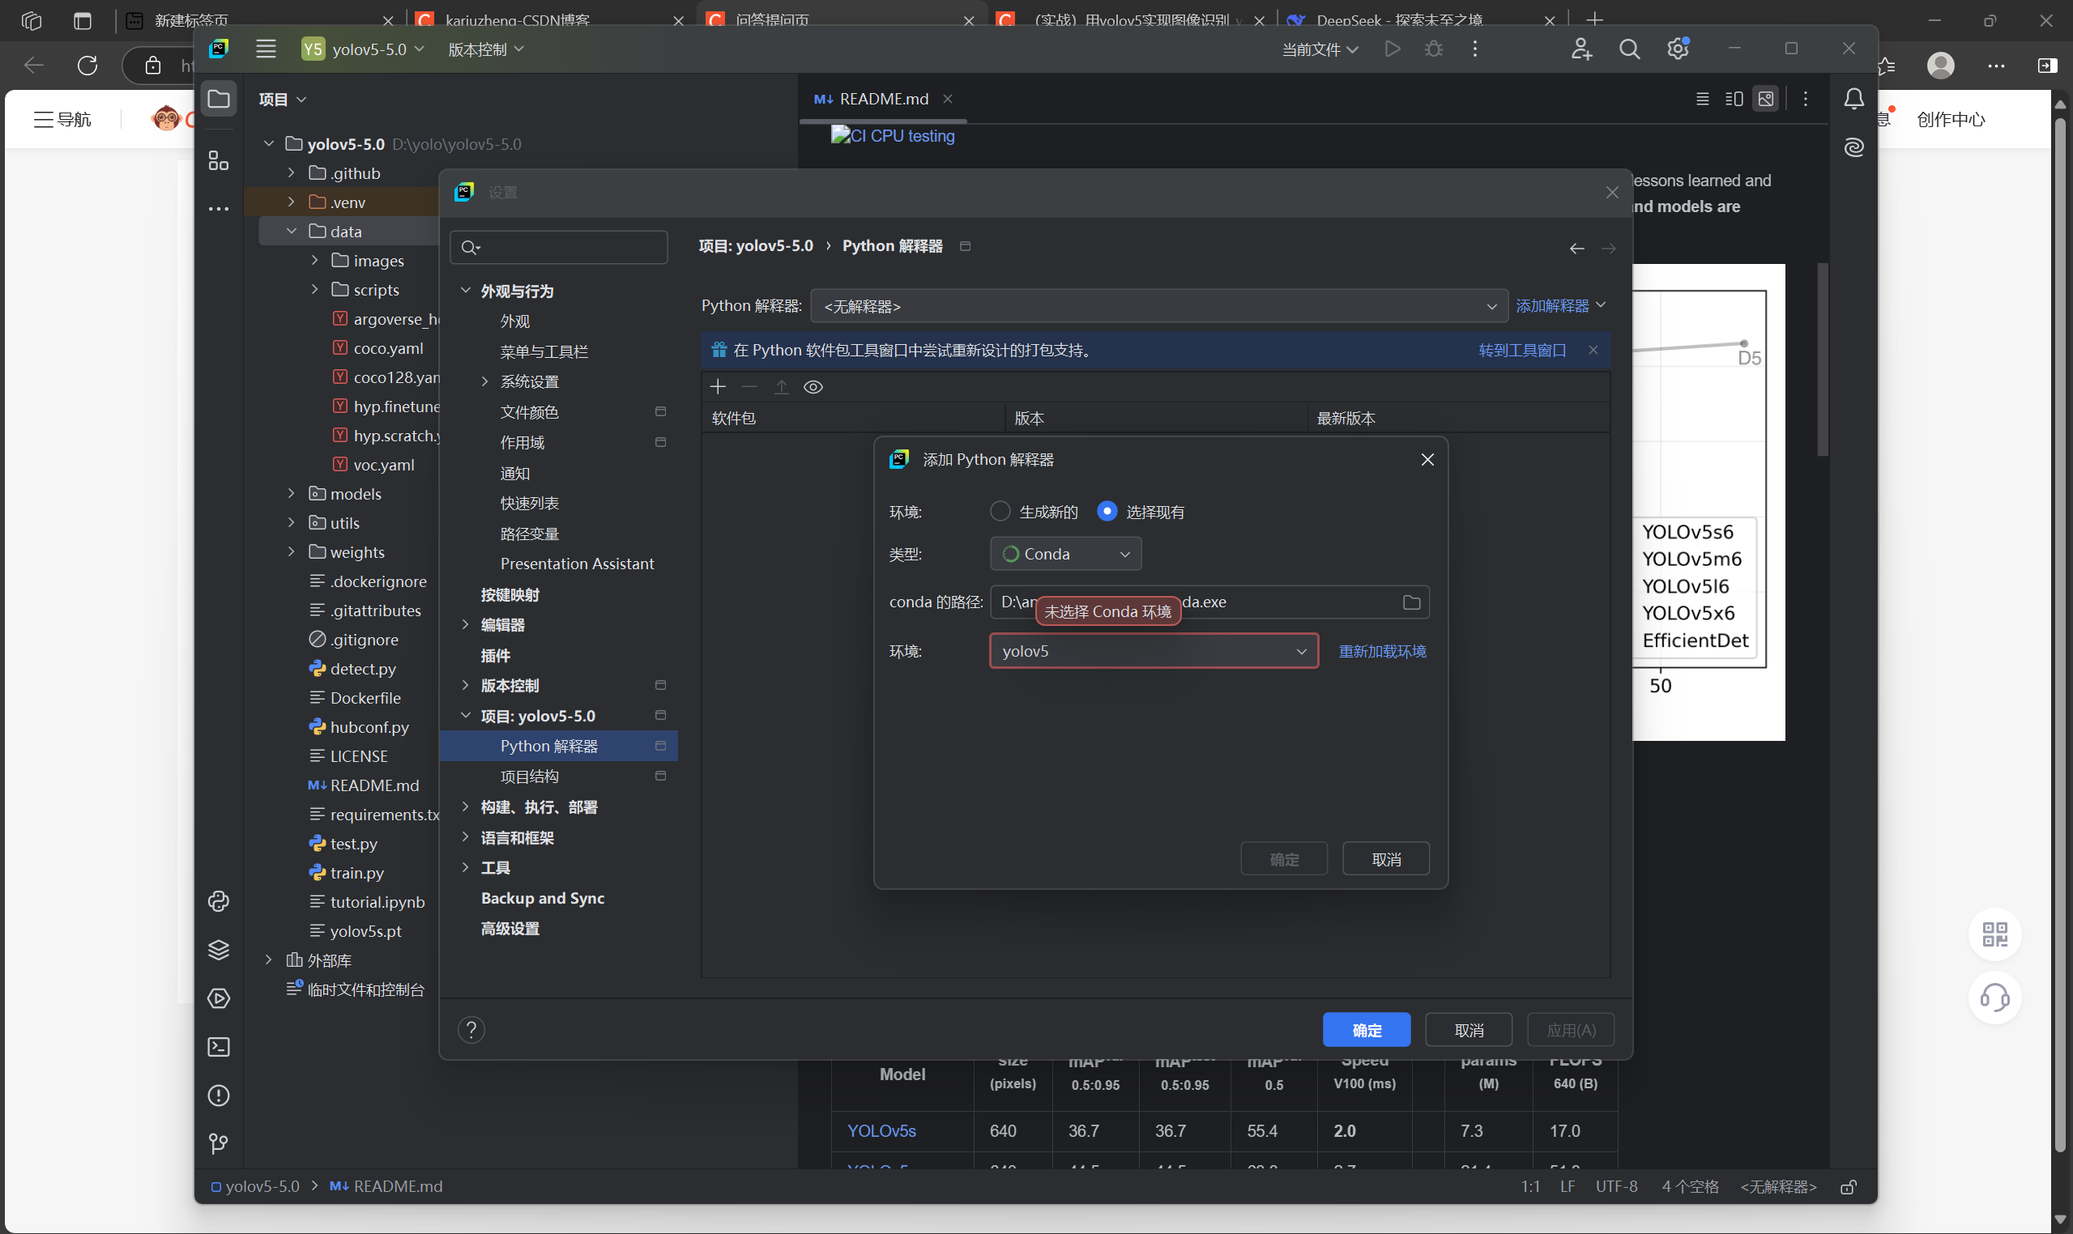Screen dimensions: 2073x1234
Task: Open the Python 解释器 selection dropdown
Action: (x=1158, y=306)
